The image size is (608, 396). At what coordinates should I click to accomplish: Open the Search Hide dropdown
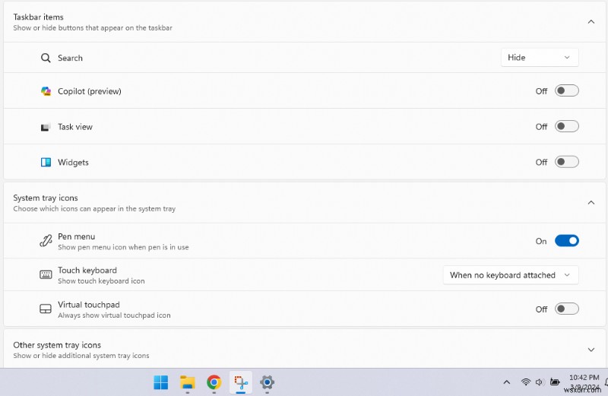click(540, 58)
